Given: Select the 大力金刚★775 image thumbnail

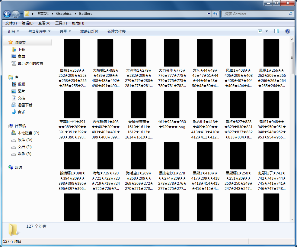Looking at the screenshot, I should (x=172, y=53).
